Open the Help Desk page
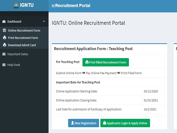This screenshot has width=177, height=133. click(24, 65)
